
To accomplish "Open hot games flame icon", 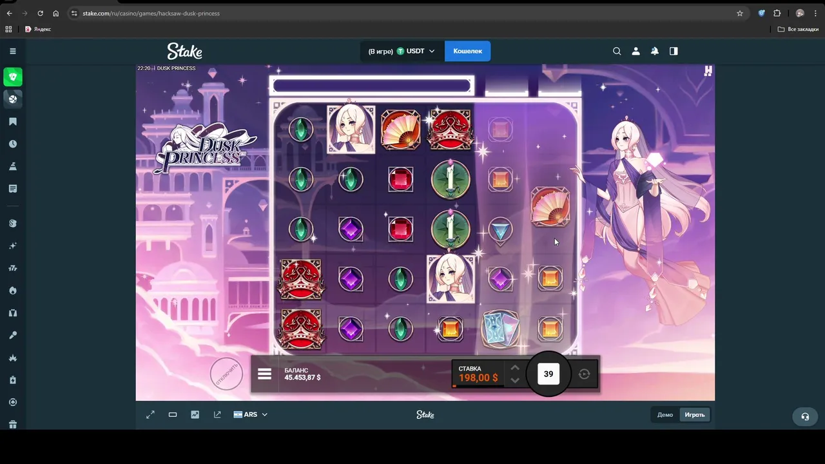I will point(12,291).
